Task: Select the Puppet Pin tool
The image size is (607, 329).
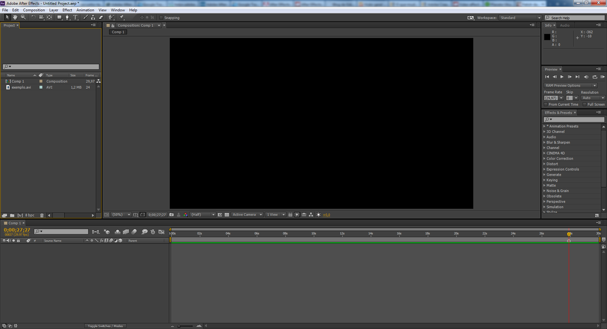Action: (122, 18)
